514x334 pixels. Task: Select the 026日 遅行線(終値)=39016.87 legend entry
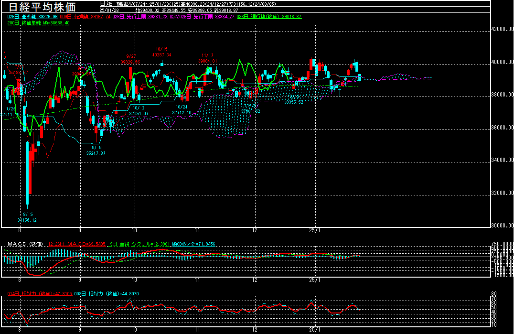[269, 17]
